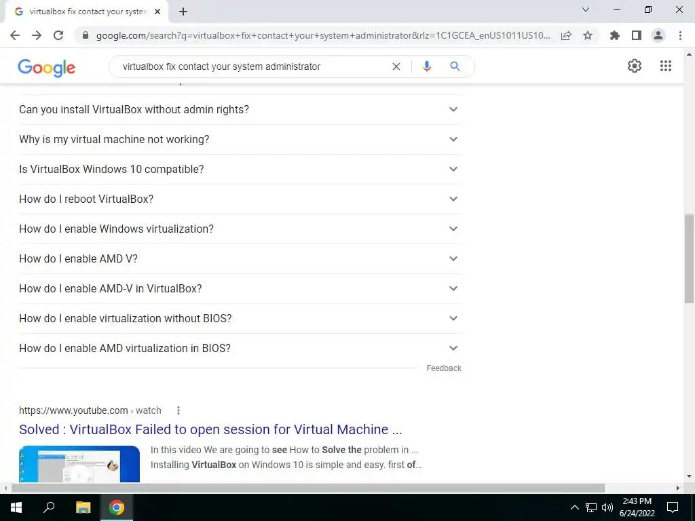Open the network tray icon
Screen dimensions: 695x521
[591, 507]
